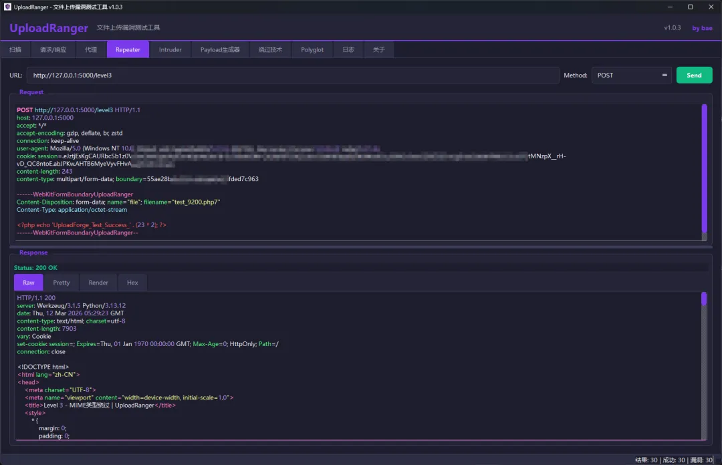Click the 'by bae' author label
The image size is (722, 465).
coord(702,28)
